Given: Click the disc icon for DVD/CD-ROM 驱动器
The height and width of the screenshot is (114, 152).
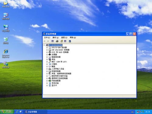Looking at the screenshot, I should (x=50, y=47).
